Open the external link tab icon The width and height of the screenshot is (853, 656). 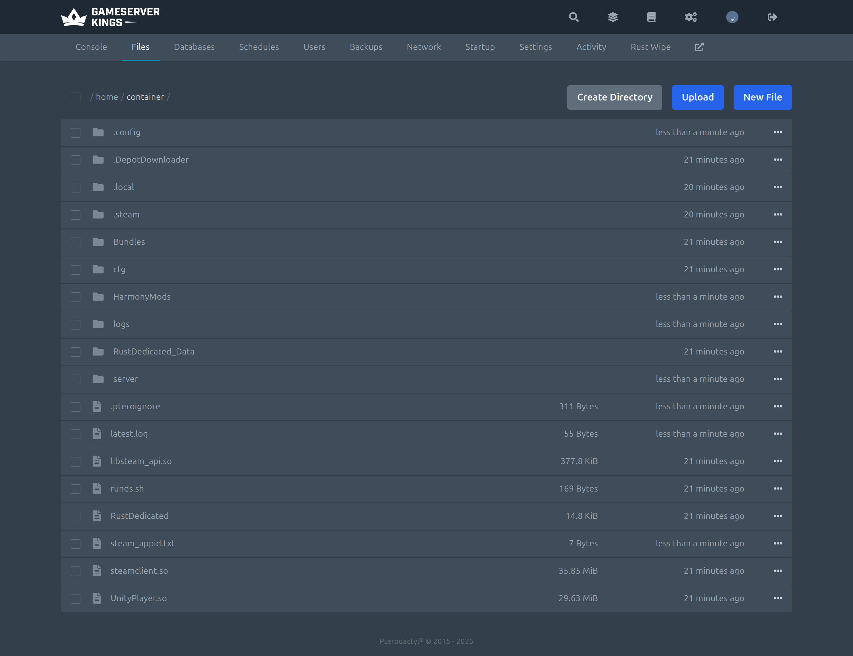pos(699,47)
